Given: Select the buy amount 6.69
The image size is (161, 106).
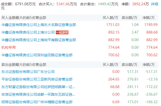Looking at the screenshot, I should point(116,102).
